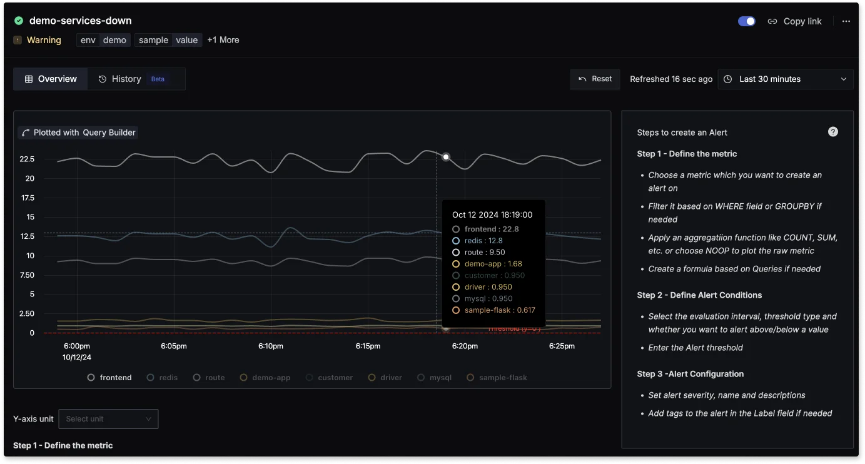
Task: Click the highlighted data point on frontend line
Action: pos(446,157)
